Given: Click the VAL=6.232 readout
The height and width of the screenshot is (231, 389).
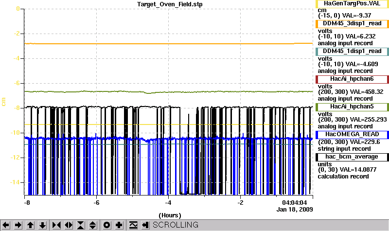Looking at the screenshot, I should tap(360, 36).
